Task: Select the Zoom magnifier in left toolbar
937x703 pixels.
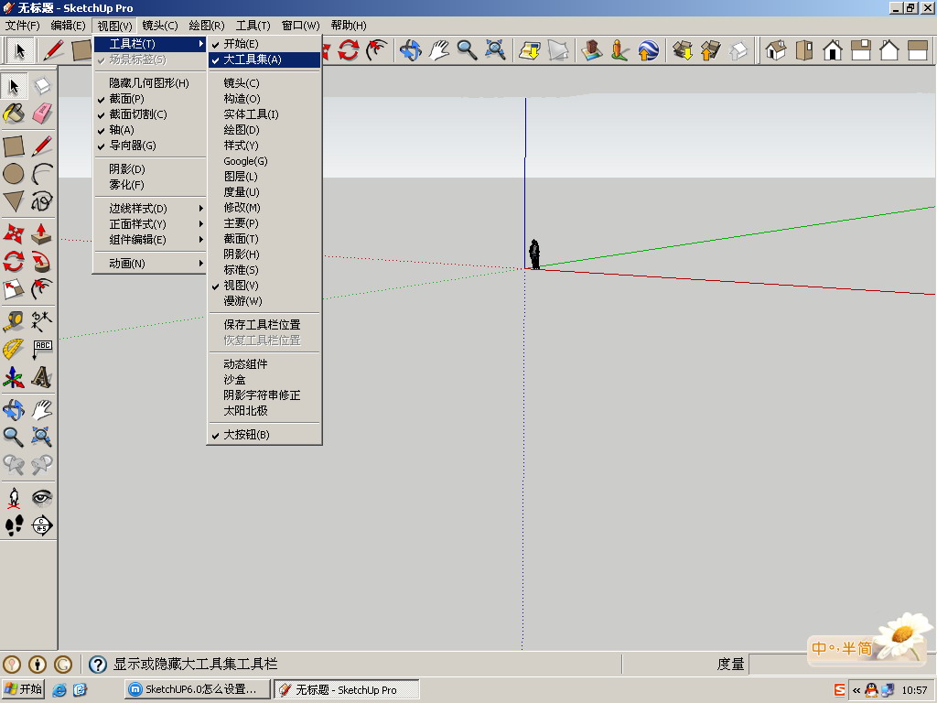Action: point(14,438)
